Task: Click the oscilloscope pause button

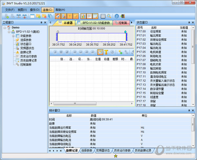Action: pos(61,52)
